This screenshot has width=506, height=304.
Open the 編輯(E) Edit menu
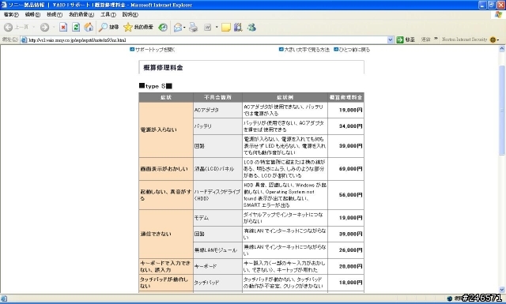pos(32,14)
